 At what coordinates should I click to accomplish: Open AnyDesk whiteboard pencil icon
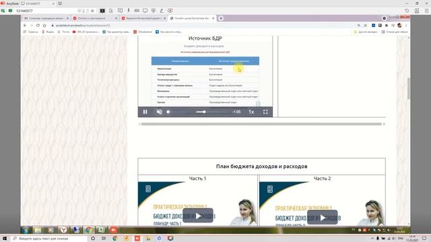coord(162,11)
